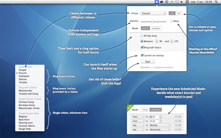Open MenuBells 2.1 by Boreal Interactive link
Screen dimensions: 221x138
(157, 67)
